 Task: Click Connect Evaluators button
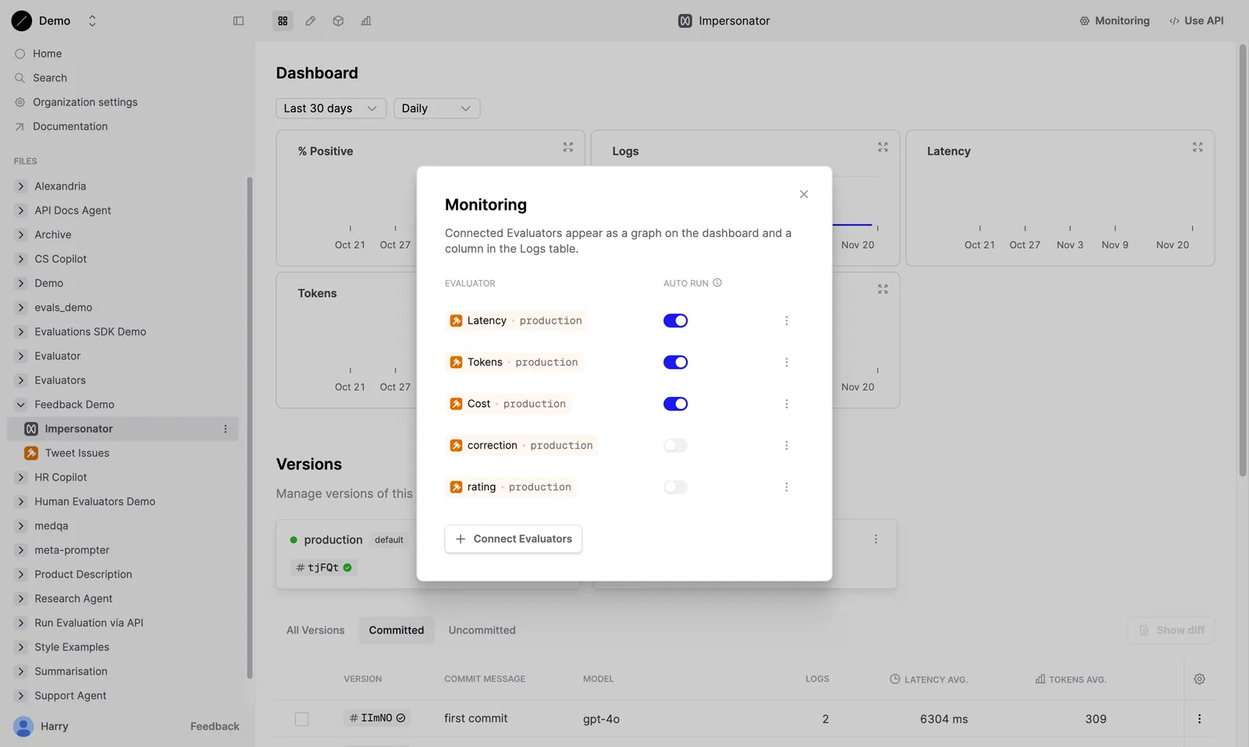(513, 539)
